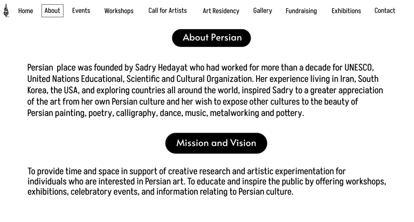Navigate to Workshops
Image resolution: width=414 pixels, height=222 pixels.
(119, 11)
